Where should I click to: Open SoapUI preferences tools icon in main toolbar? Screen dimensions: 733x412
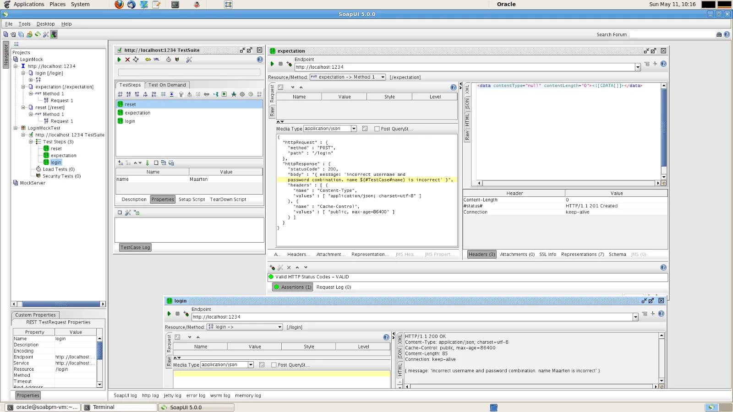click(x=46, y=34)
